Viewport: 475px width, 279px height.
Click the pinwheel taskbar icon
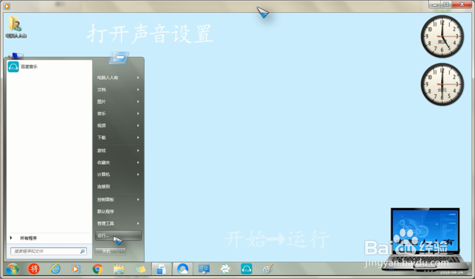click(225, 269)
